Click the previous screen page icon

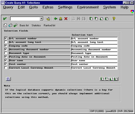coord(5,25)
